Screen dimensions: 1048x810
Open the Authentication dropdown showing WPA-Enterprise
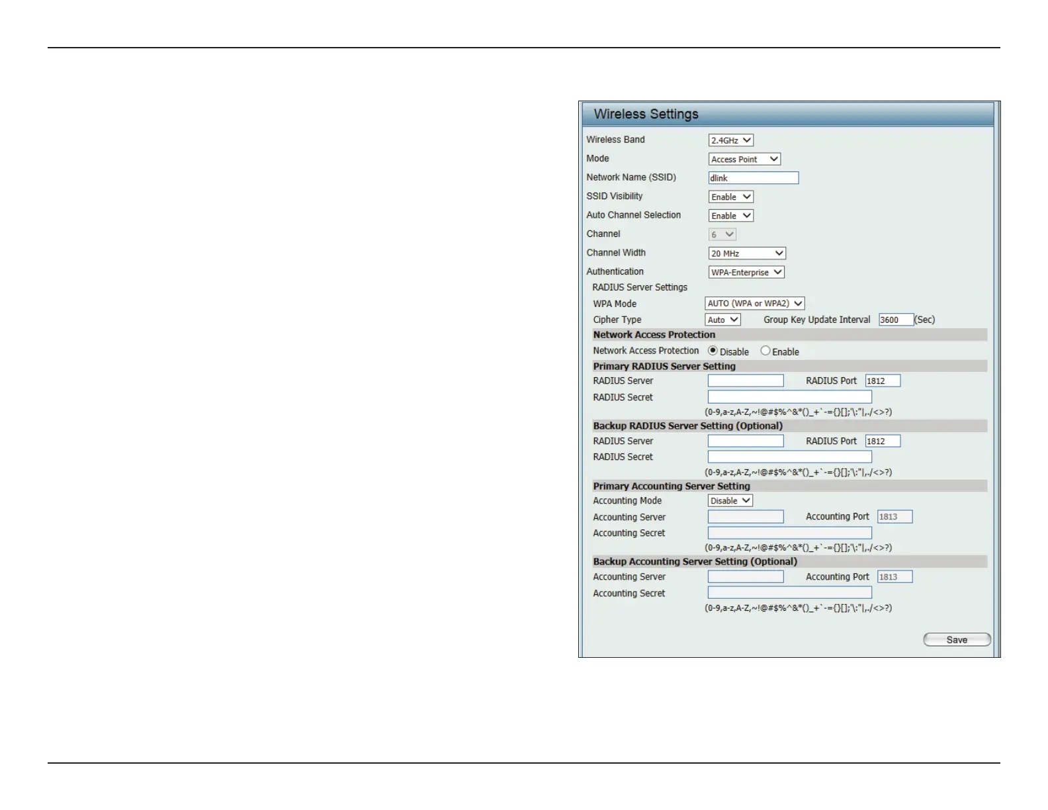(746, 272)
